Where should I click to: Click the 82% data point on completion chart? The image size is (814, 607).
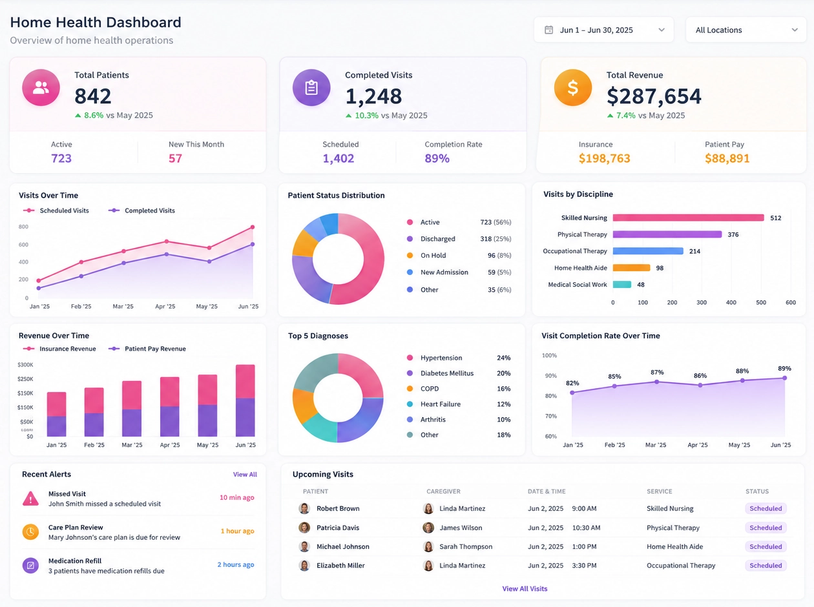[x=572, y=393]
